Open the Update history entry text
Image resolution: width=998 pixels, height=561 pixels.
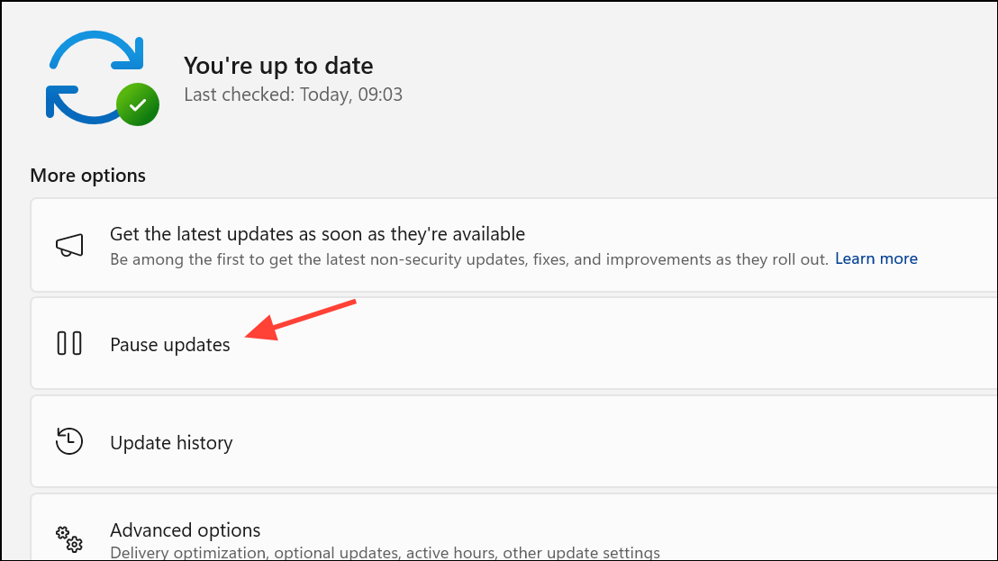point(171,443)
